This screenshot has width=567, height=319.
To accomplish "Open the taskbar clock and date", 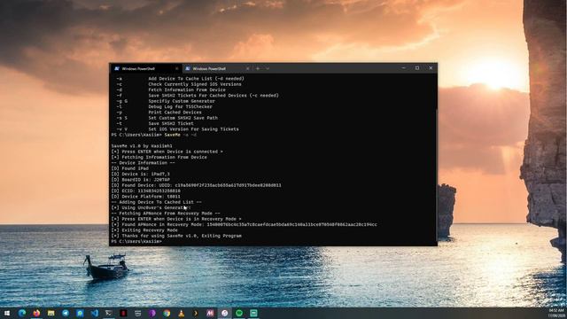I will tap(556, 313).
